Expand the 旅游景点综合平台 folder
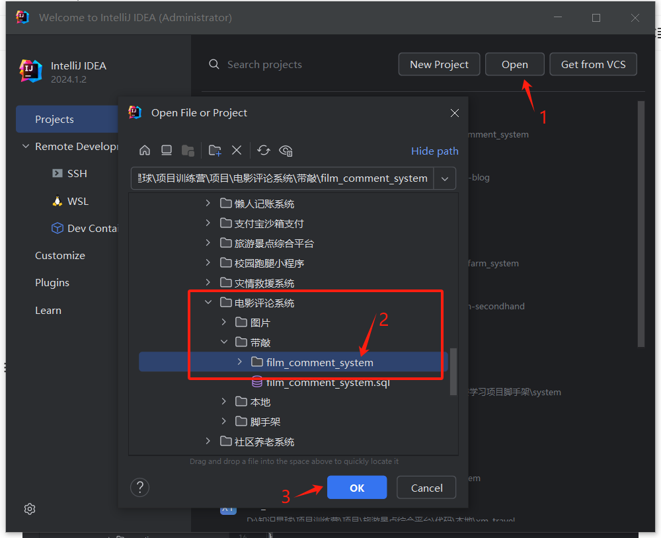Screen dimensions: 661x538 point(208,243)
